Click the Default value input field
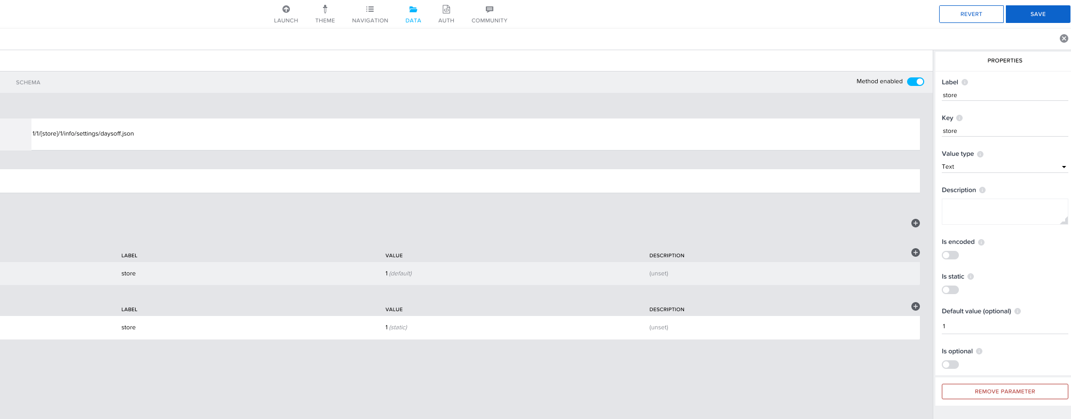Screen dimensions: 1071x419 (x=1005, y=326)
